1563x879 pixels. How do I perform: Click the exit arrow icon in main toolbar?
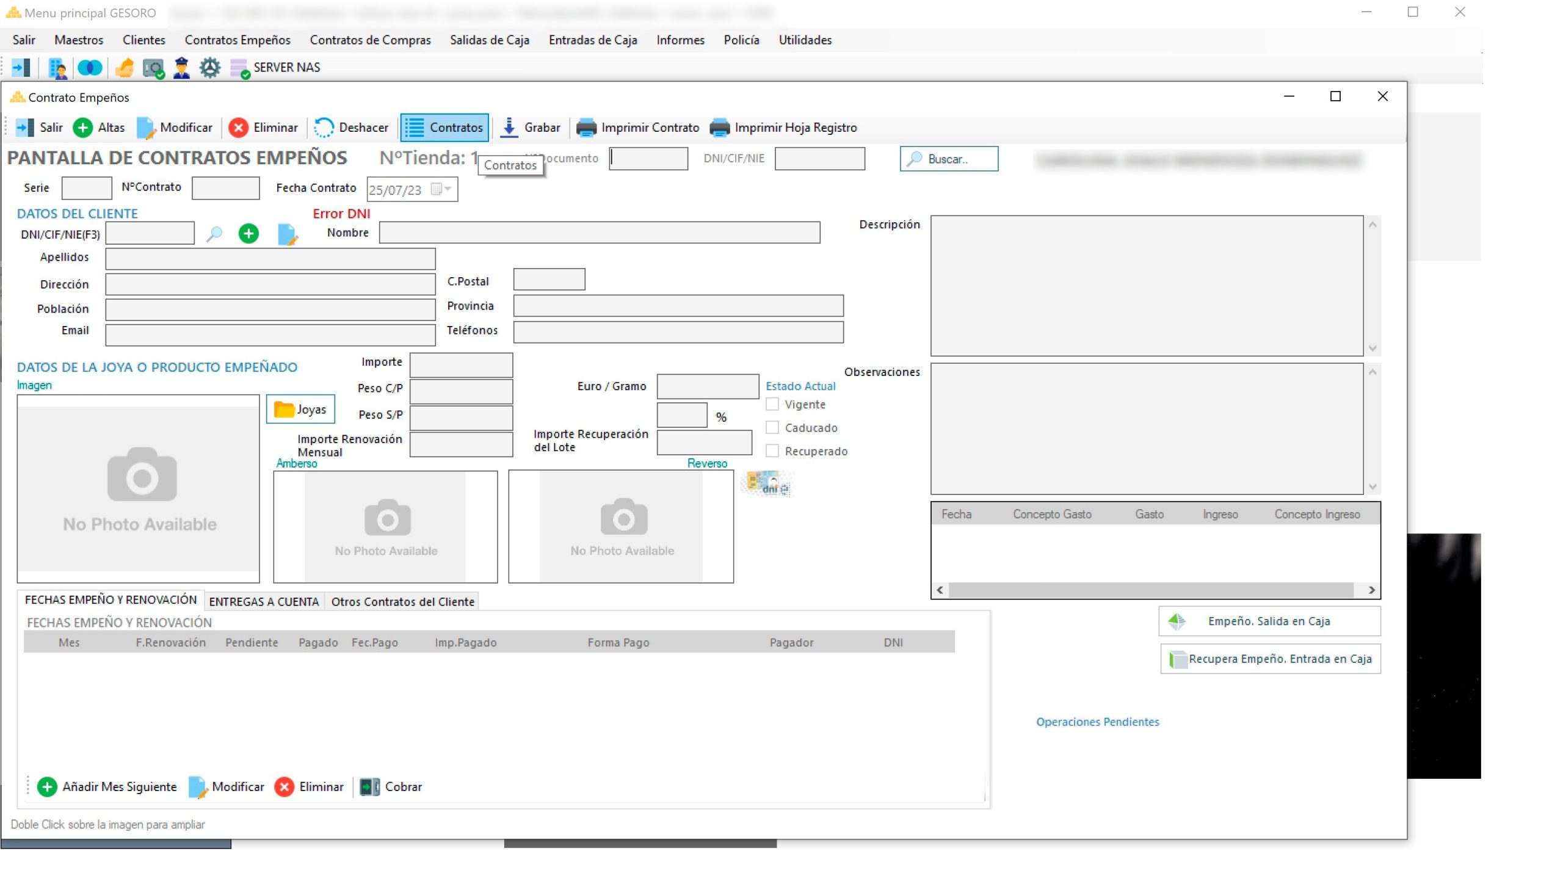(x=21, y=67)
